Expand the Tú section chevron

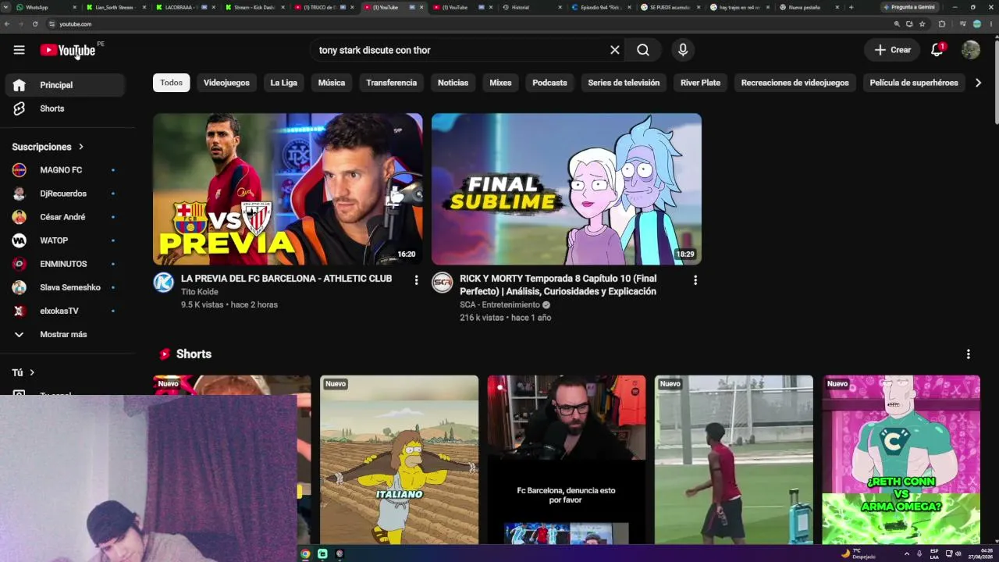(32, 373)
